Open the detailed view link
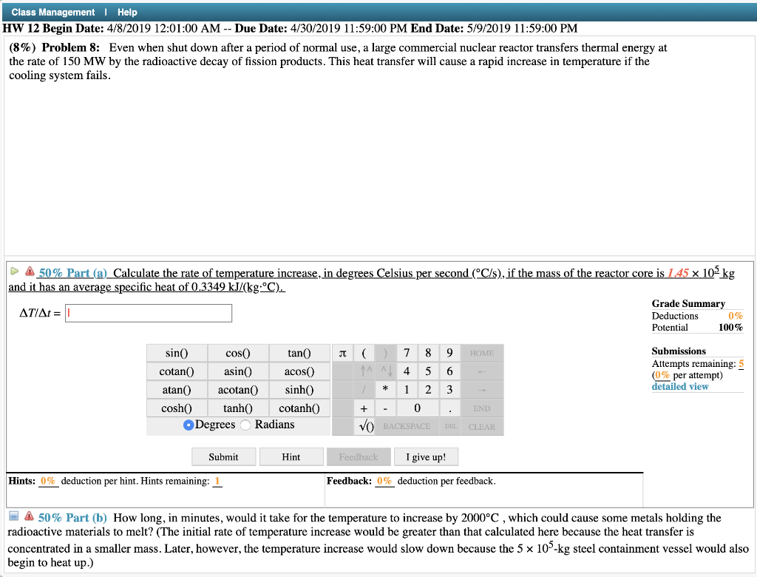This screenshot has height=577, width=757. coord(679,386)
